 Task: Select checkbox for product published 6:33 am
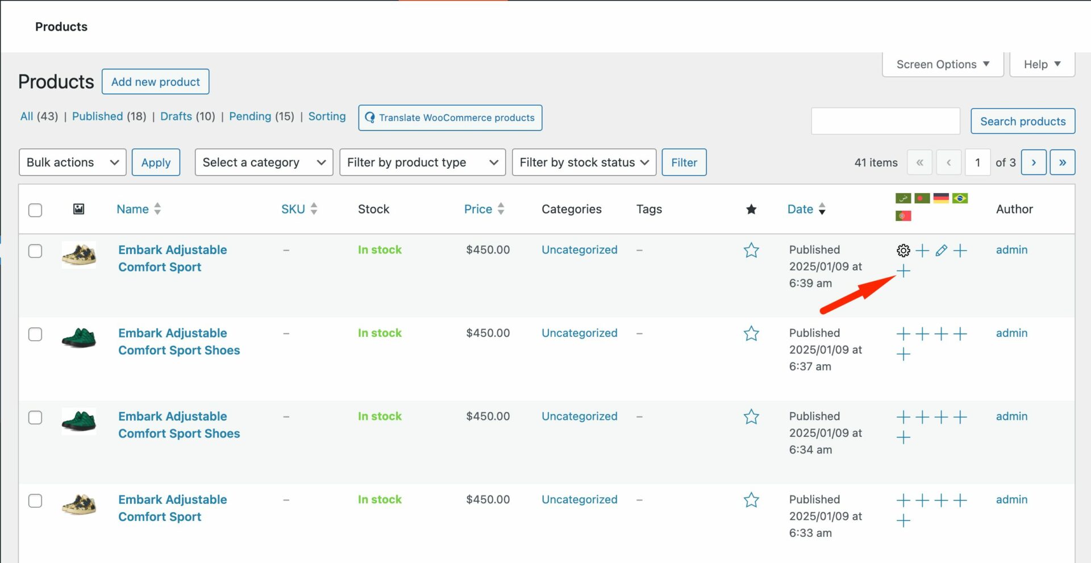(x=35, y=501)
